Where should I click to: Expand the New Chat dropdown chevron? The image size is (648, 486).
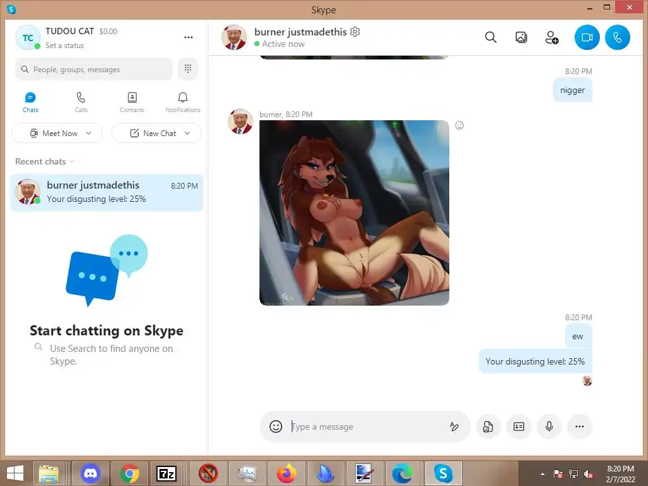tap(187, 133)
